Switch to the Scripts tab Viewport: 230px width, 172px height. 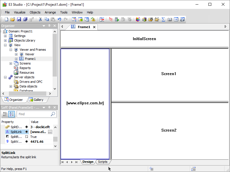pyautogui.click(x=103, y=162)
